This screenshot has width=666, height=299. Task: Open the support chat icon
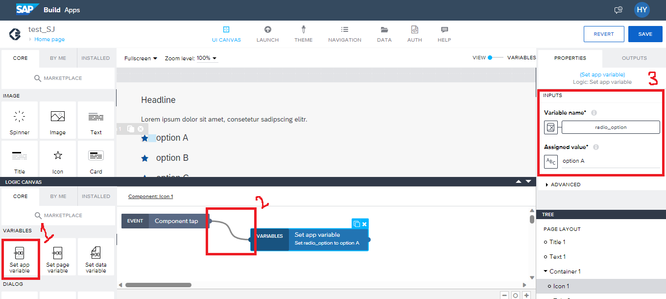(618, 10)
